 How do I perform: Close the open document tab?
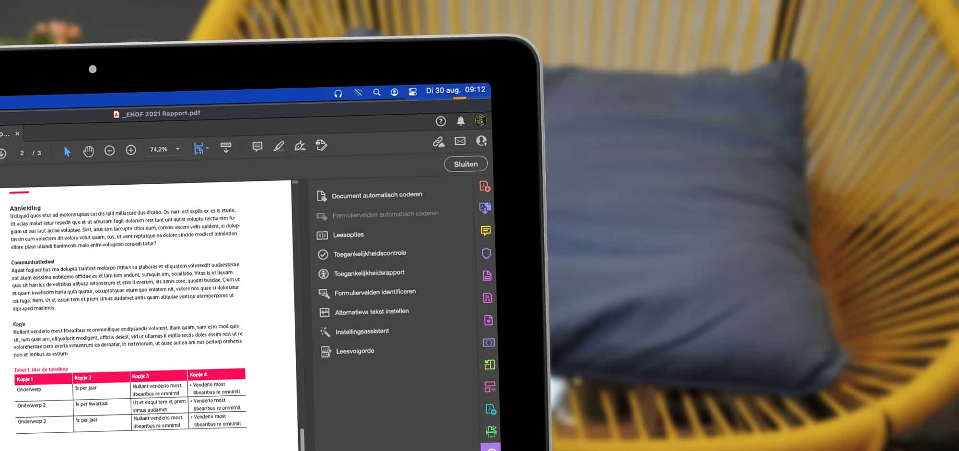[17, 134]
